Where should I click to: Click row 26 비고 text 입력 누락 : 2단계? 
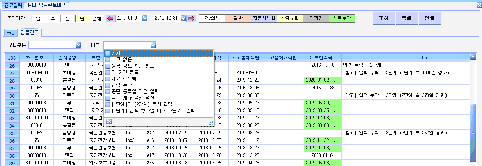362,65
